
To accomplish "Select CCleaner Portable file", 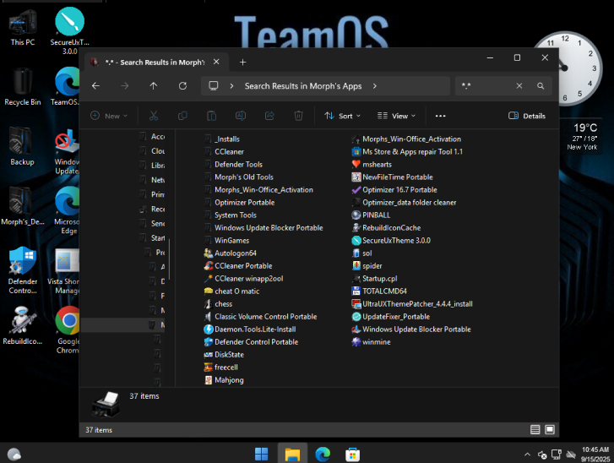I will tap(238, 266).
